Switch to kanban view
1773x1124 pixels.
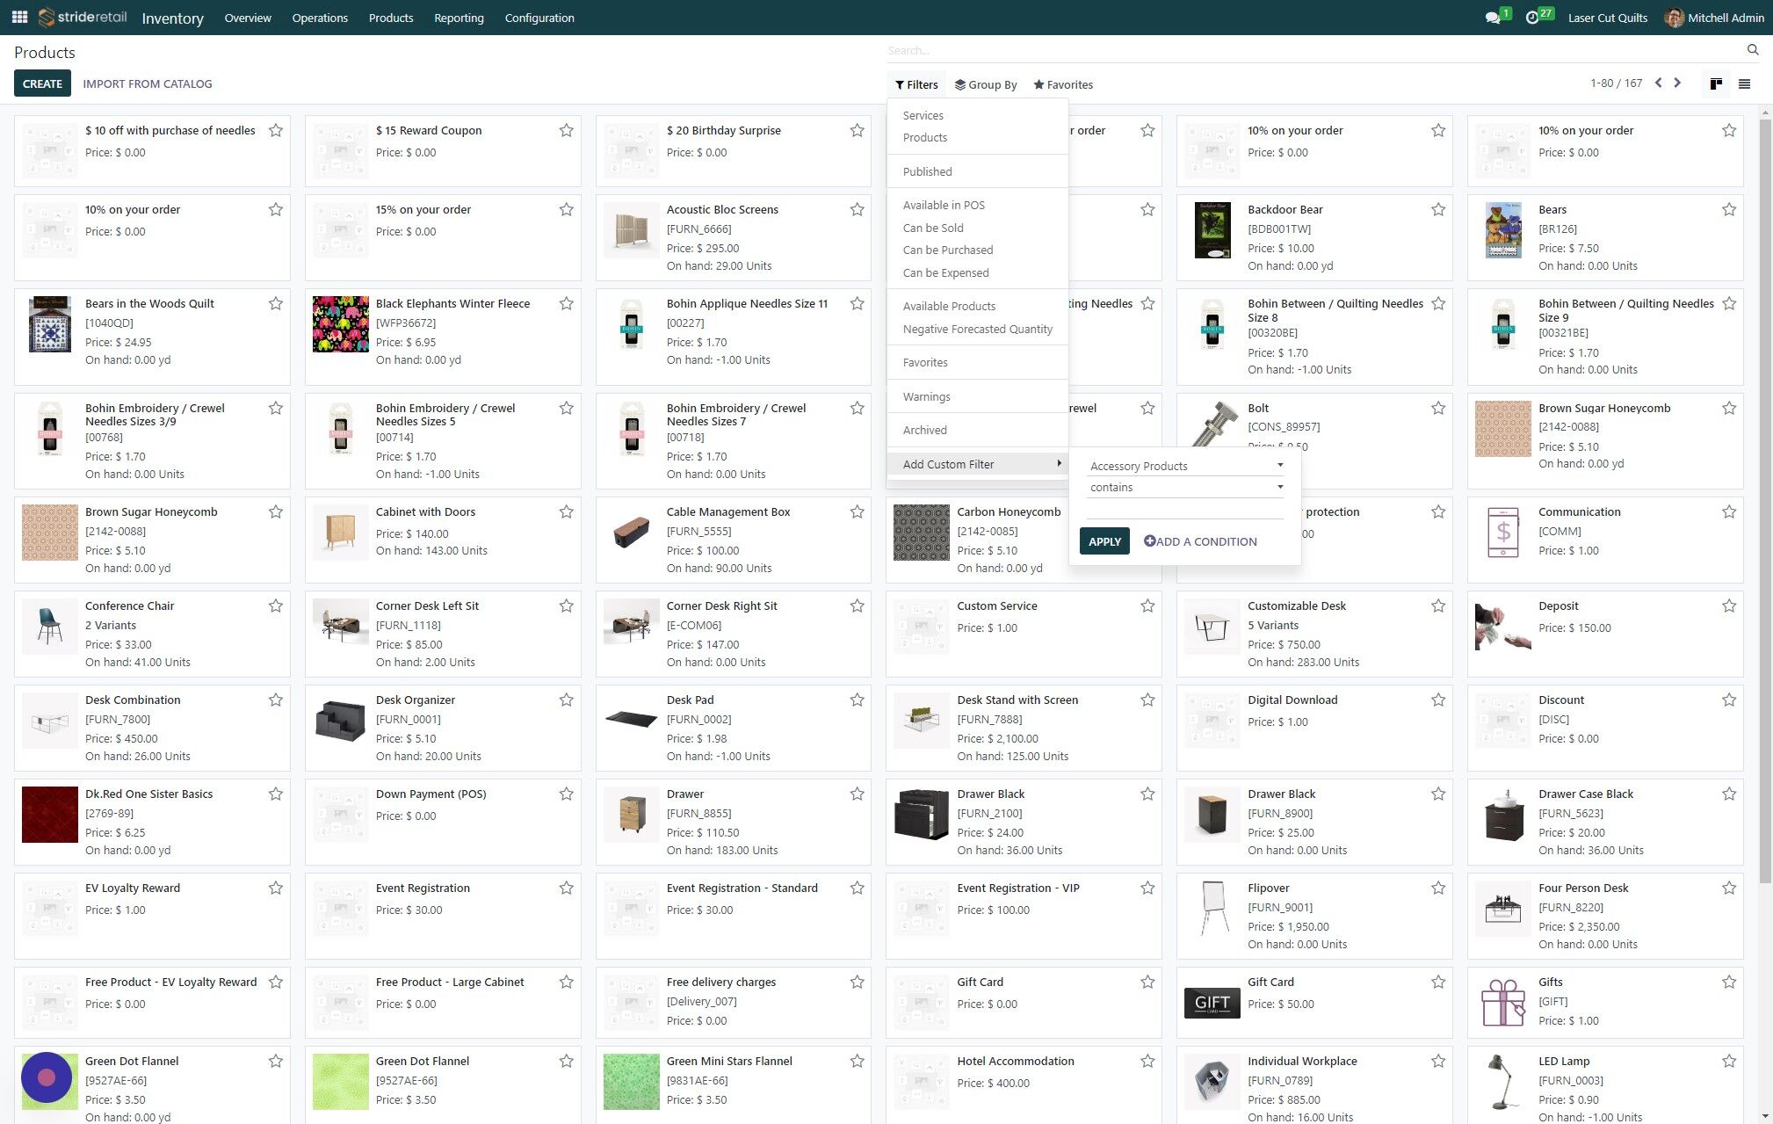point(1716,84)
